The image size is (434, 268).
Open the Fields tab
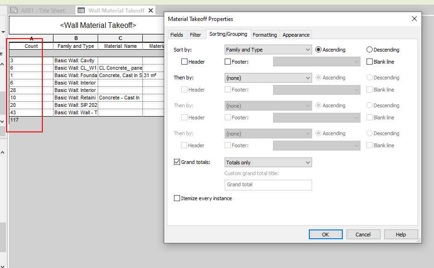tap(177, 35)
